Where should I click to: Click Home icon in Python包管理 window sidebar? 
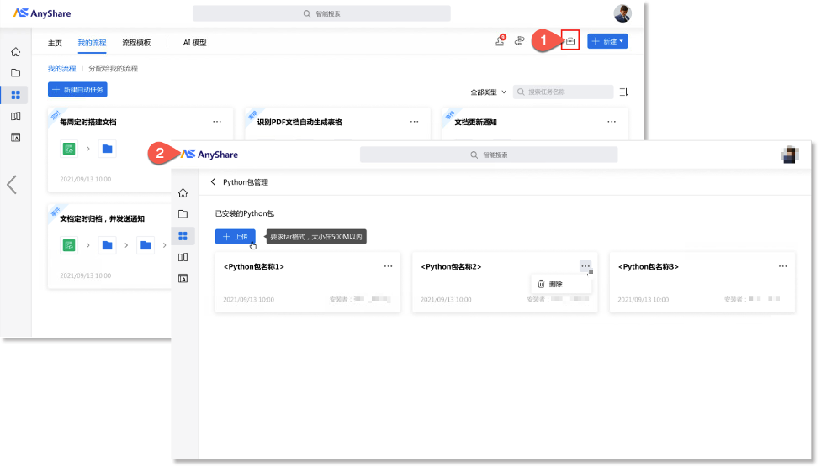[183, 193]
